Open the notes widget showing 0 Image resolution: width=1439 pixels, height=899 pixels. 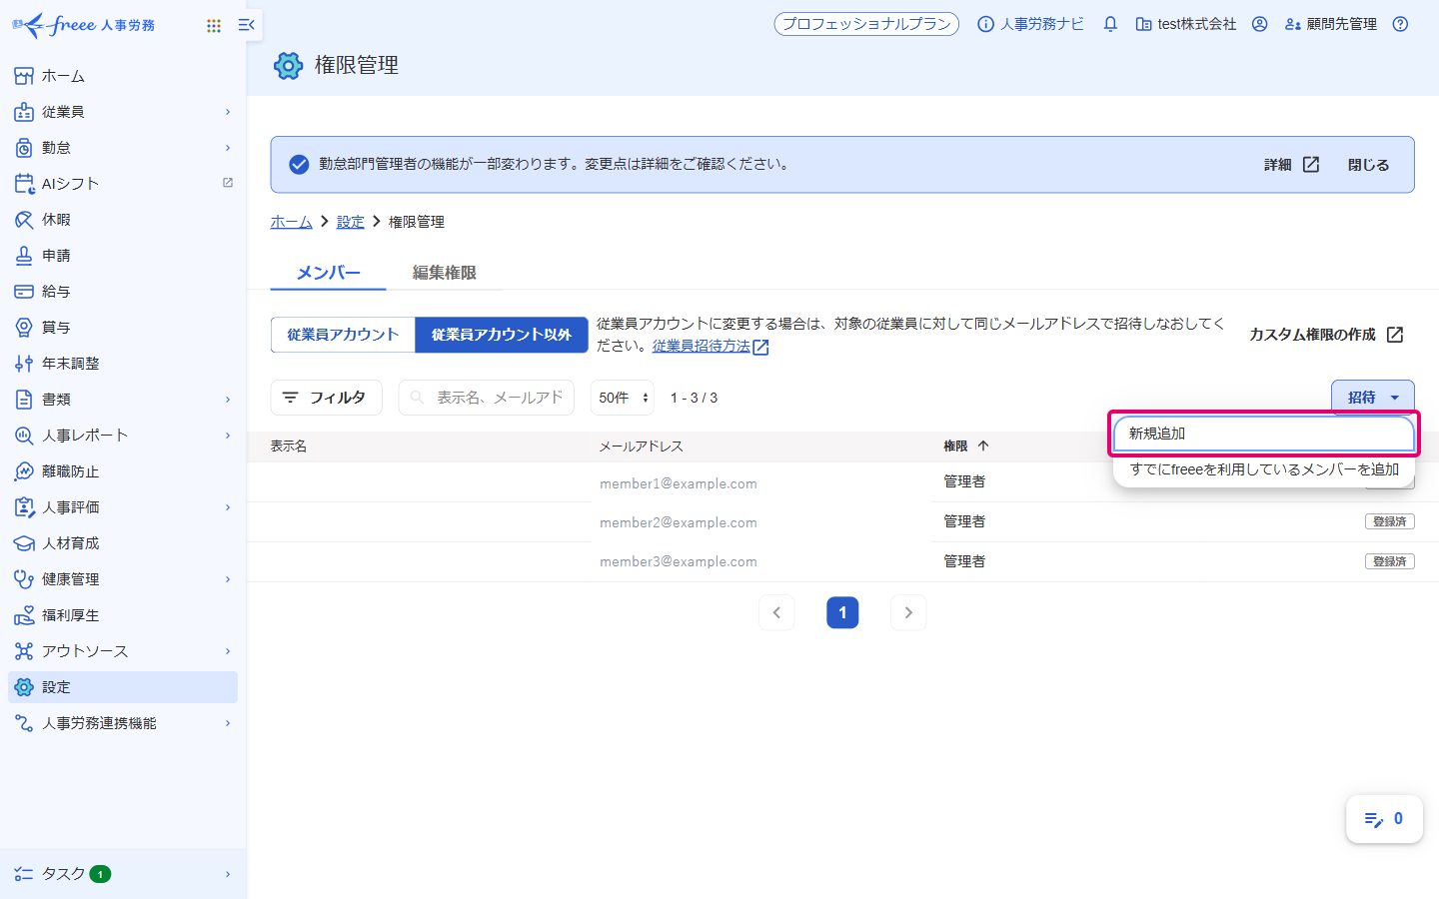1384,819
